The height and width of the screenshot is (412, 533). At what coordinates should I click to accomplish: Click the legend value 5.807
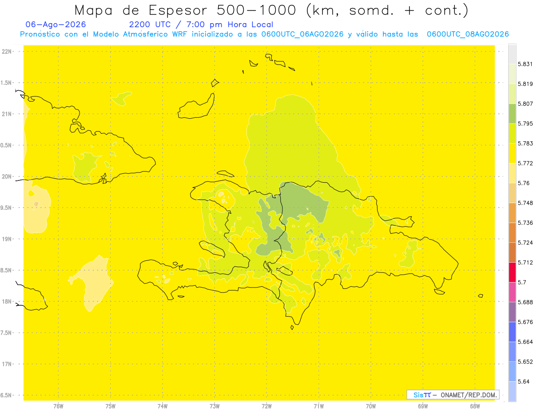coord(525,104)
